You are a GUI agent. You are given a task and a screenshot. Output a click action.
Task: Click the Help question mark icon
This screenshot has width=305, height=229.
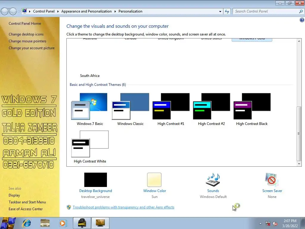click(x=302, y=20)
